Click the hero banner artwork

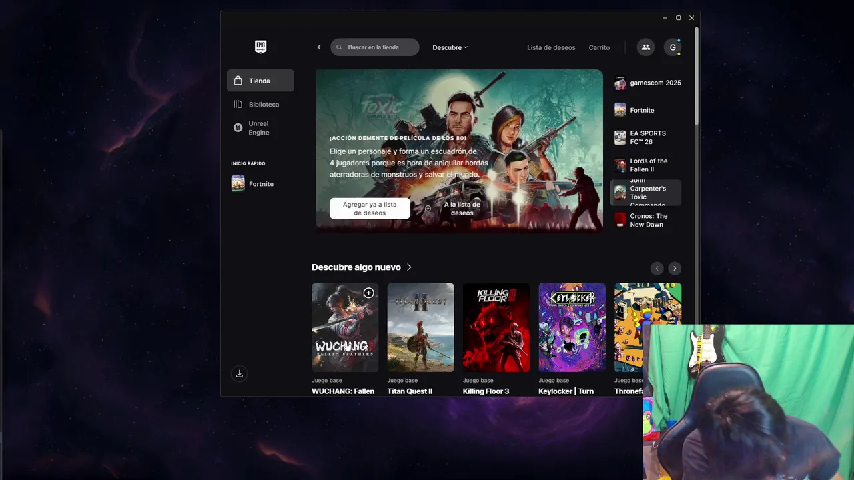coord(459,151)
